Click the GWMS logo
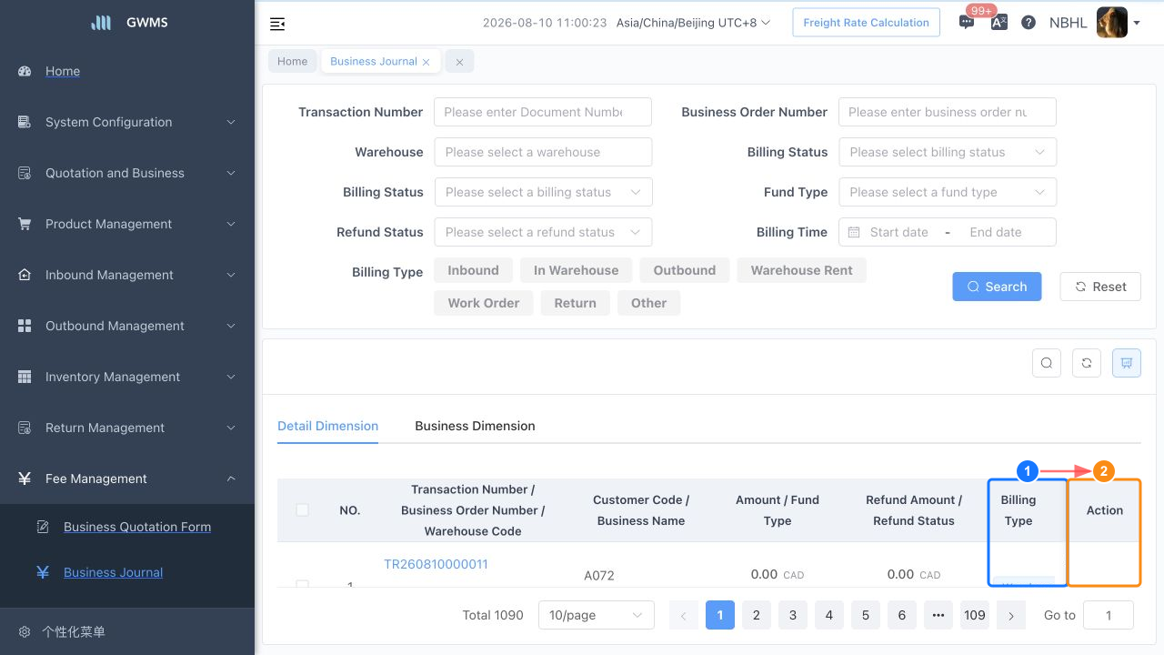Screen dimensions: 1164x655 pos(101,23)
